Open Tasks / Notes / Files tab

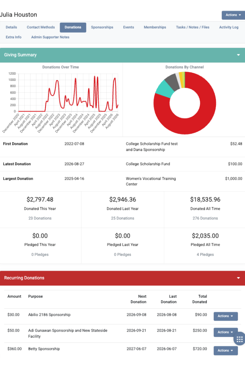pos(193,27)
